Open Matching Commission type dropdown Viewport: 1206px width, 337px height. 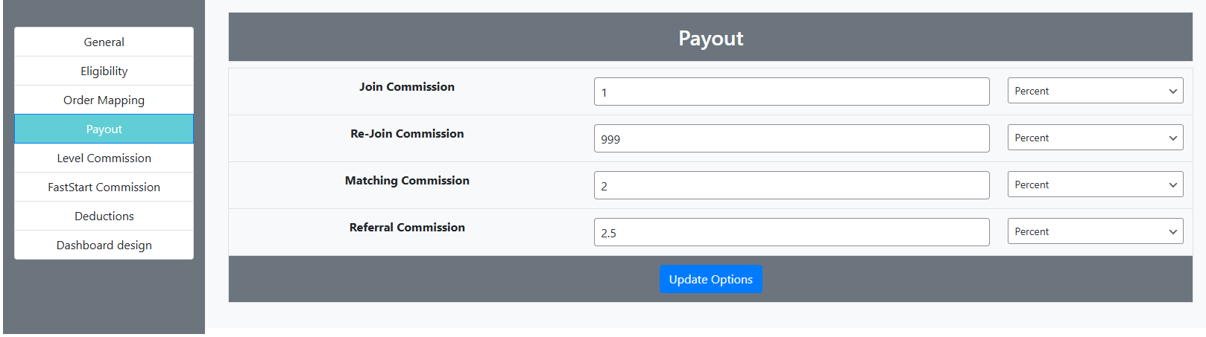[1094, 185]
